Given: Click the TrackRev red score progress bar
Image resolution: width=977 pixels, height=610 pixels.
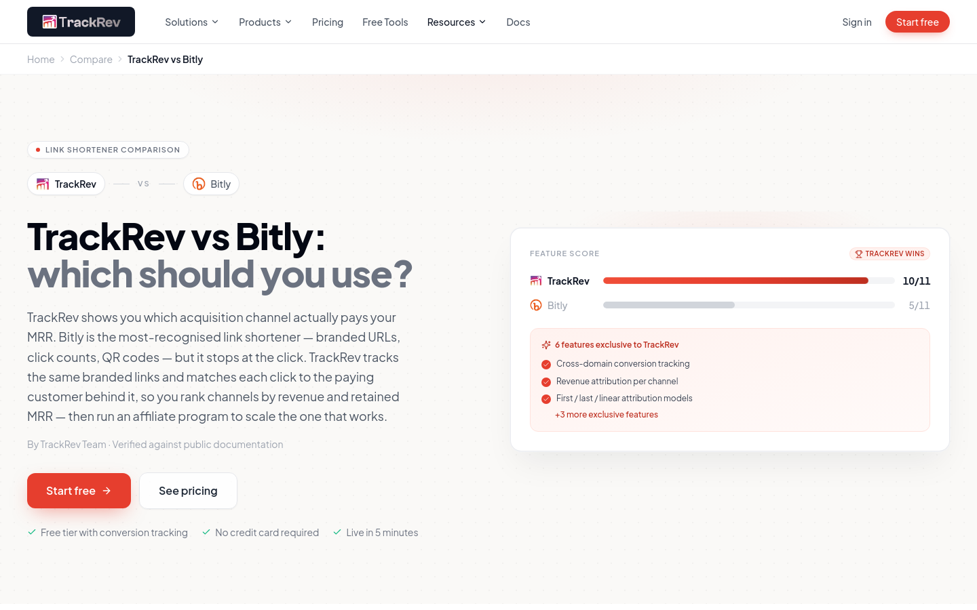Looking at the screenshot, I should pos(735,281).
